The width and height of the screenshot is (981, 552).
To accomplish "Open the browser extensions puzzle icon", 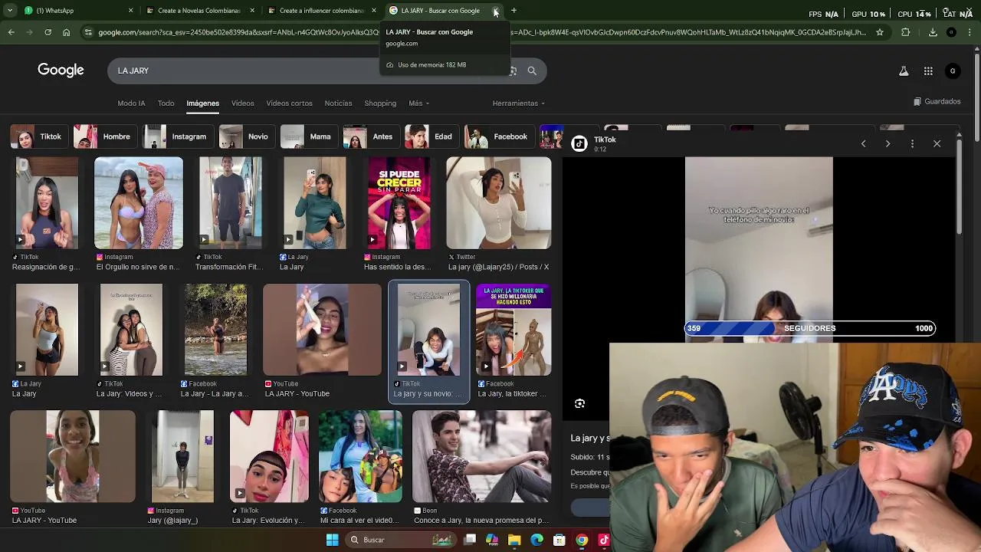I will (906, 32).
